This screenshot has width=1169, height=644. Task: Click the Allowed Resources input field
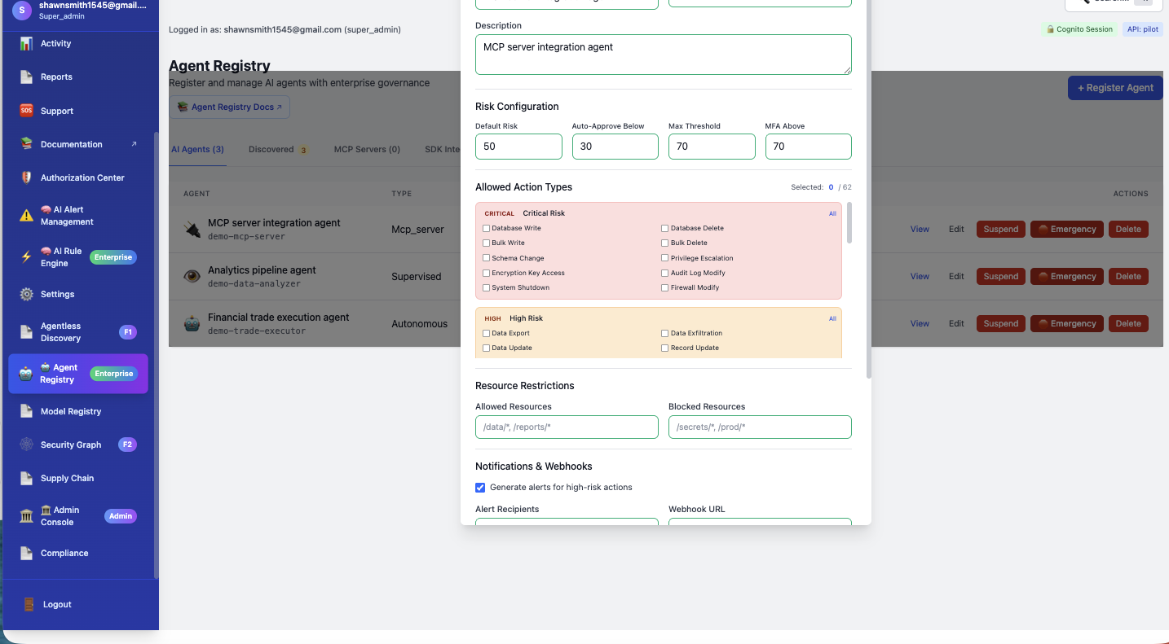[567, 427]
